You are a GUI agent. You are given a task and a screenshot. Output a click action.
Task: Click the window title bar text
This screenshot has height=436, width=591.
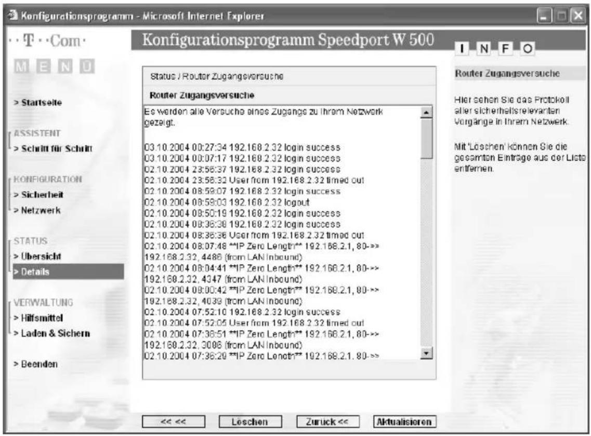pyautogui.click(x=142, y=16)
